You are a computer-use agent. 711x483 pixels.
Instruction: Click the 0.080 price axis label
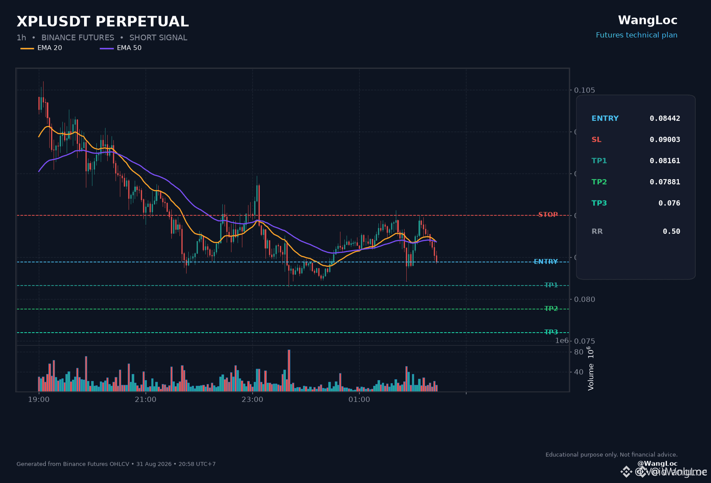[x=585, y=299]
